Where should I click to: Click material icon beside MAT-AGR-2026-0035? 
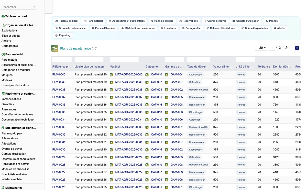[x=111, y=112]
